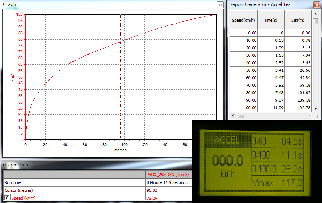Click distance cell 101.67
Viewport: 322px width, 203px height.
pyautogui.click(x=298, y=93)
